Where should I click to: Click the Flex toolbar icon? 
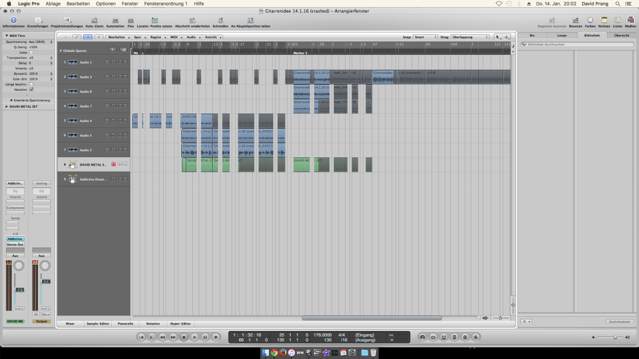pyautogui.click(x=131, y=20)
